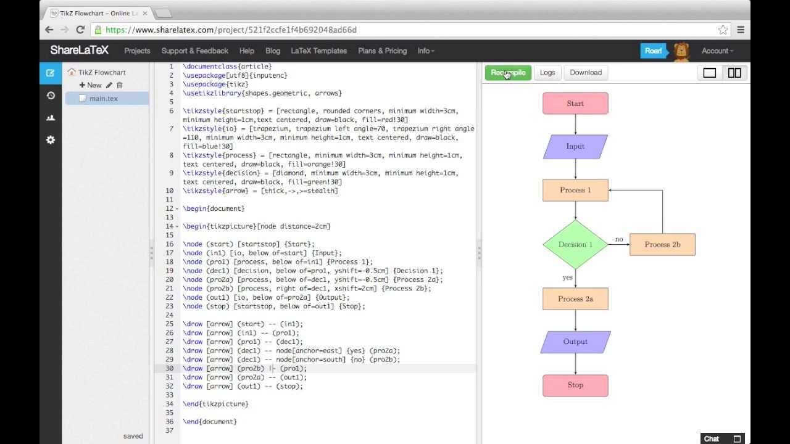The image size is (790, 444).
Task: Collapse the fold arrow at line 12
Action: click(177, 209)
